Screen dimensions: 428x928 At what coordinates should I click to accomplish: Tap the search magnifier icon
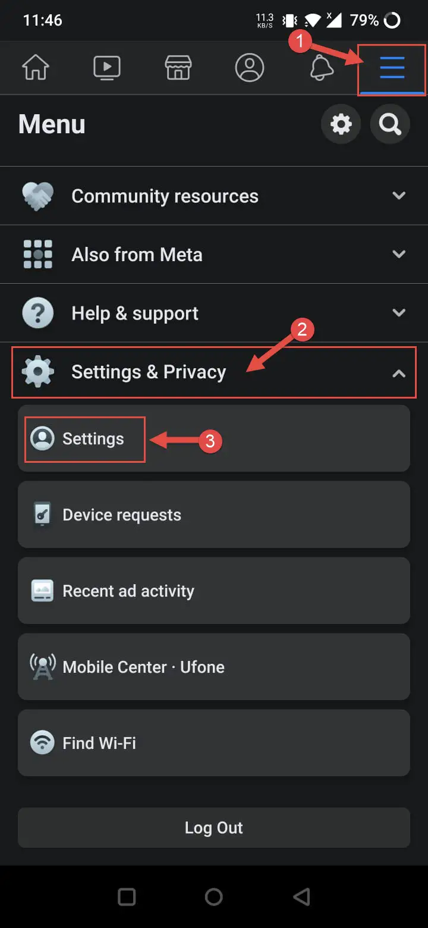[390, 124]
